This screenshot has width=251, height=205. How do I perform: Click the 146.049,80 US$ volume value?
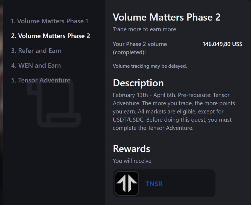[222, 44]
